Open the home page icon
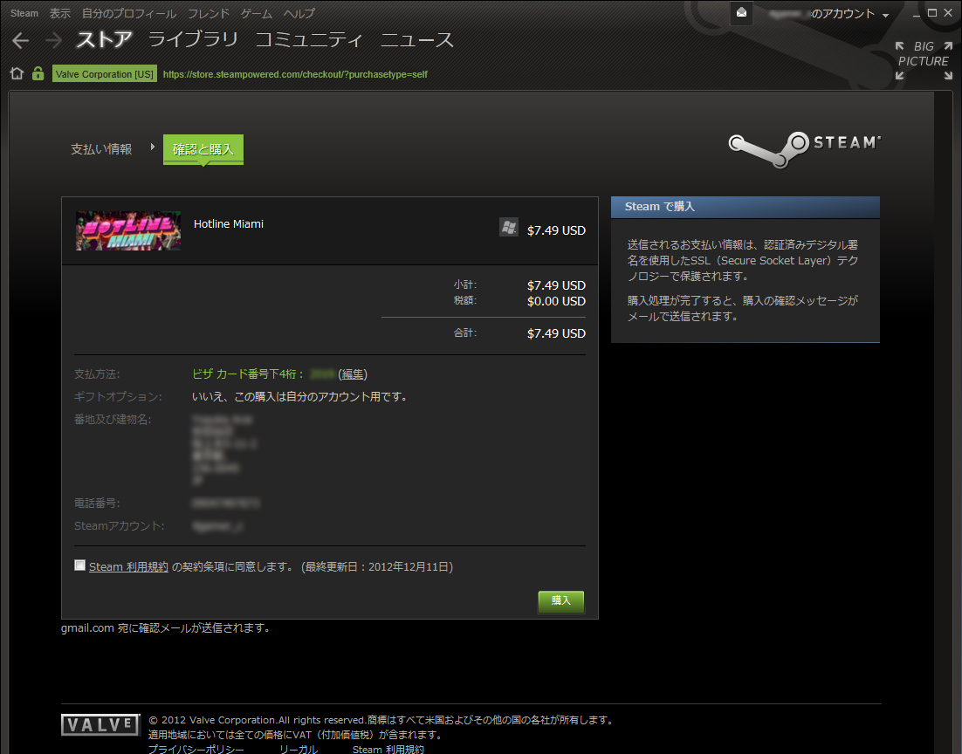The width and height of the screenshot is (962, 754). click(x=17, y=73)
